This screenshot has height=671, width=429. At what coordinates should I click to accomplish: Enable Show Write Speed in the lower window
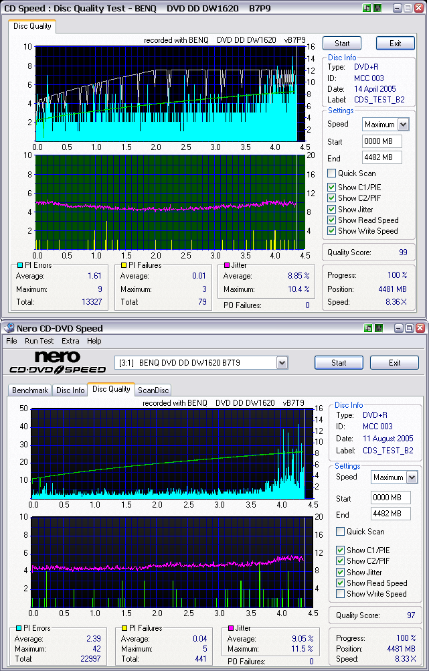point(341,594)
